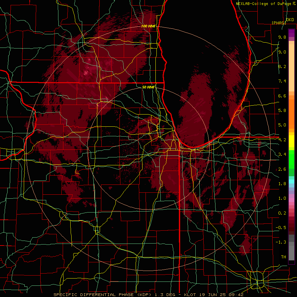Pick the bright green band on the color bar
Screen dimensions: 297x297
pos(291,159)
